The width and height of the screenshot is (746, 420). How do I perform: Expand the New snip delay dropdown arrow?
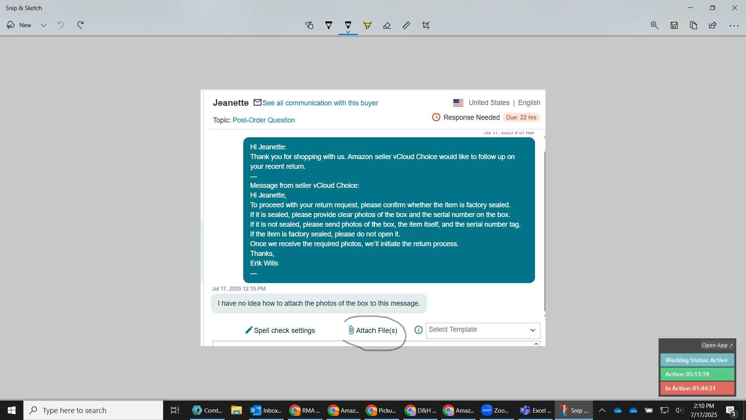coord(44,25)
